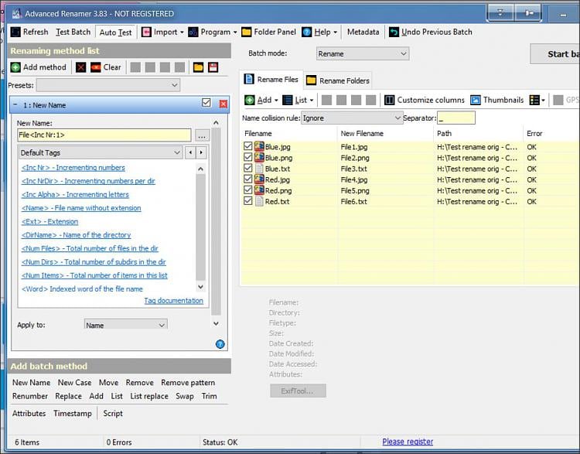Click the Thumbnails view icon
This screenshot has height=454, width=580.
coord(476,100)
